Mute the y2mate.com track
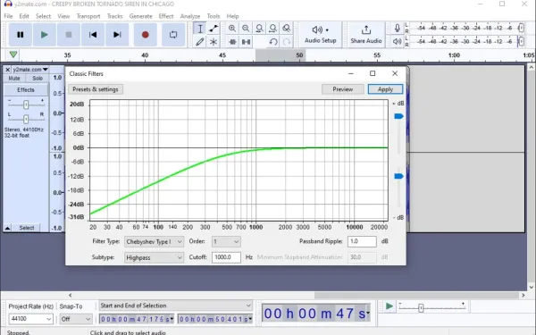The width and height of the screenshot is (536, 335). (14, 79)
